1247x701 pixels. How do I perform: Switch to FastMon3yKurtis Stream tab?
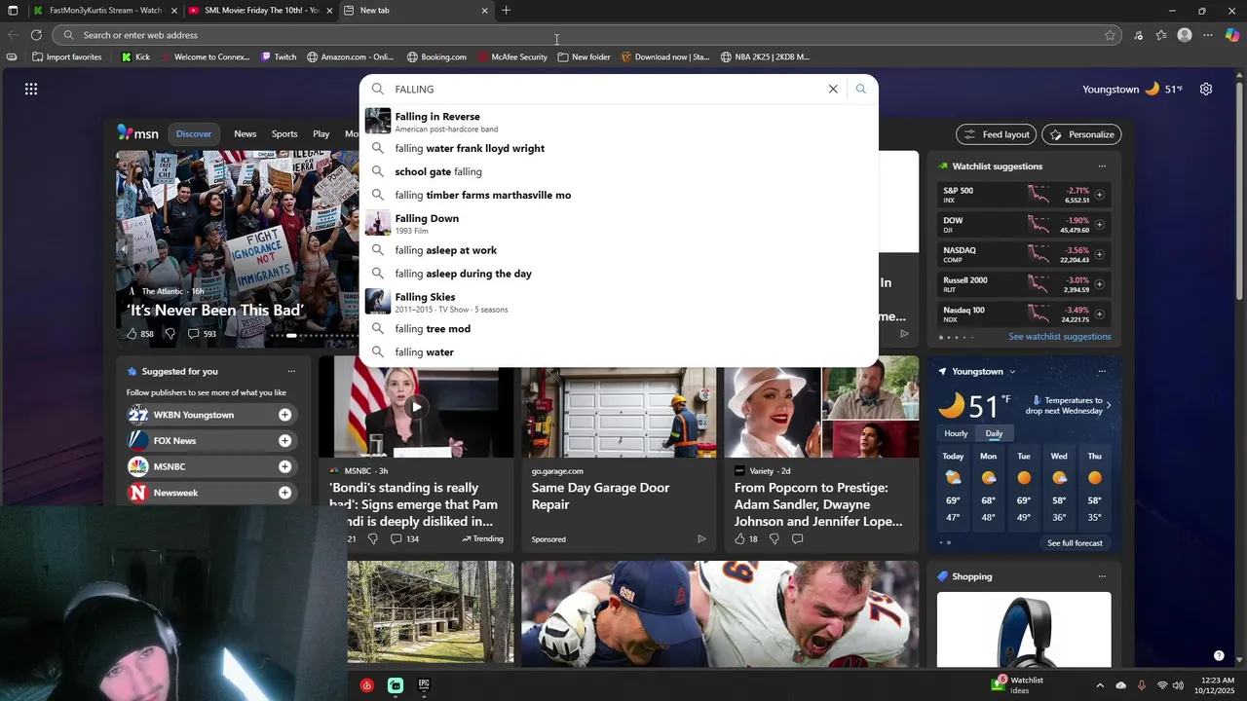(x=105, y=11)
